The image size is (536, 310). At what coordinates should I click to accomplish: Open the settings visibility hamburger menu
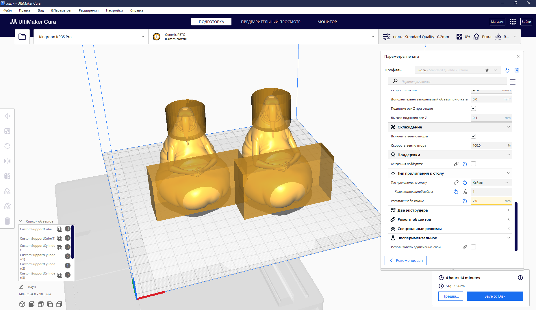pos(512,82)
